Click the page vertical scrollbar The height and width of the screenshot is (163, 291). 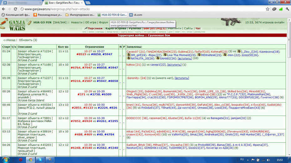pos(289,87)
